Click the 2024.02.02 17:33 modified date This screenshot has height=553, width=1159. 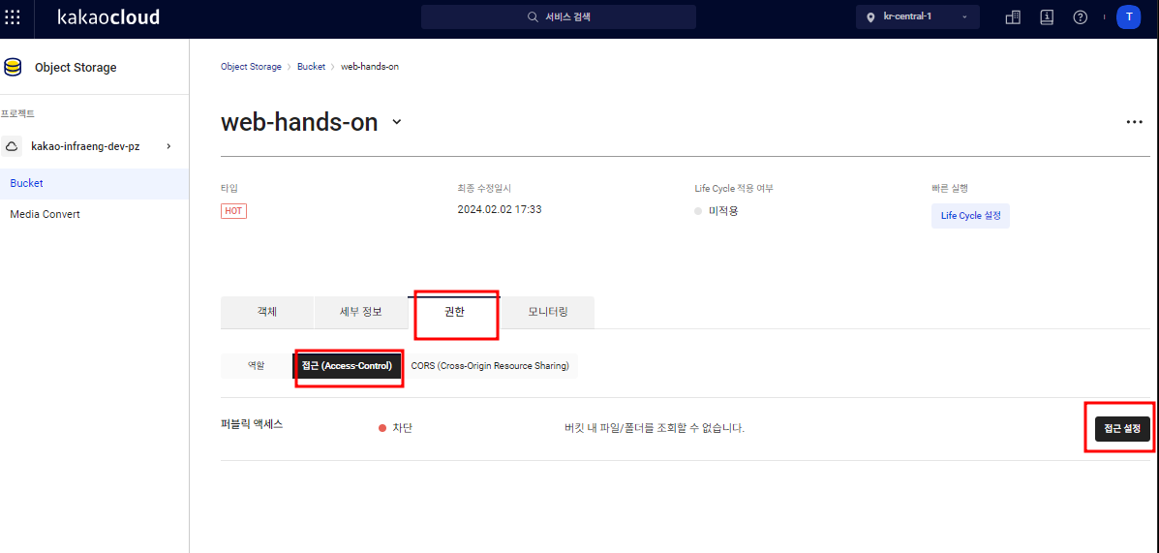point(500,209)
